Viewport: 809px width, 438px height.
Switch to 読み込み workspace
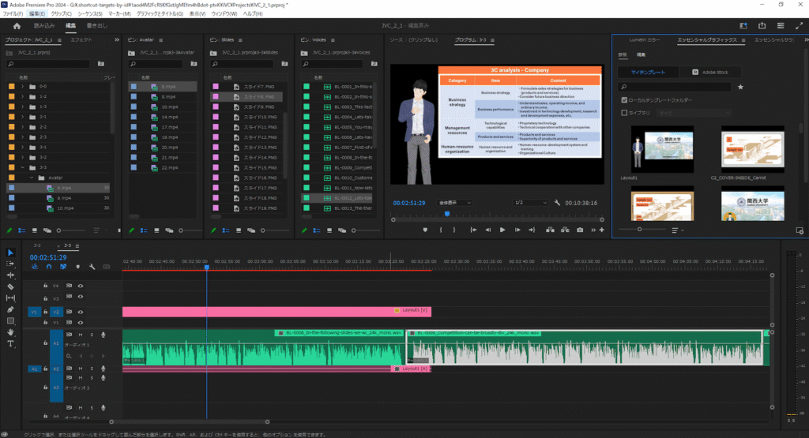pos(44,26)
